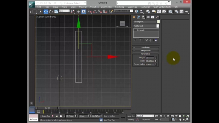Image resolution: width=219 pixels, height=123 pixels.
Task: Open the Edit menu
Action: click(x=39, y=7)
